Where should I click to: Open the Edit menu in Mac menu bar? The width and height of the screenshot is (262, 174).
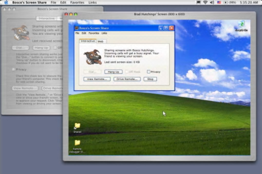tap(63, 3)
